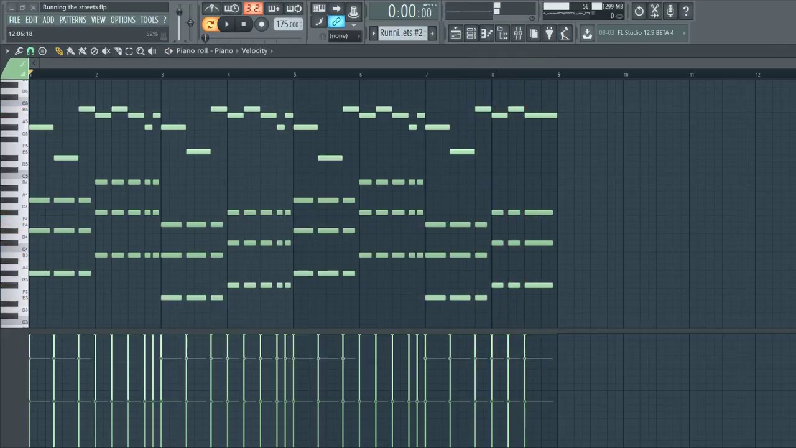Viewport: 796px width, 448px height.
Task: Select the Draw pencil tool
Action: point(59,51)
